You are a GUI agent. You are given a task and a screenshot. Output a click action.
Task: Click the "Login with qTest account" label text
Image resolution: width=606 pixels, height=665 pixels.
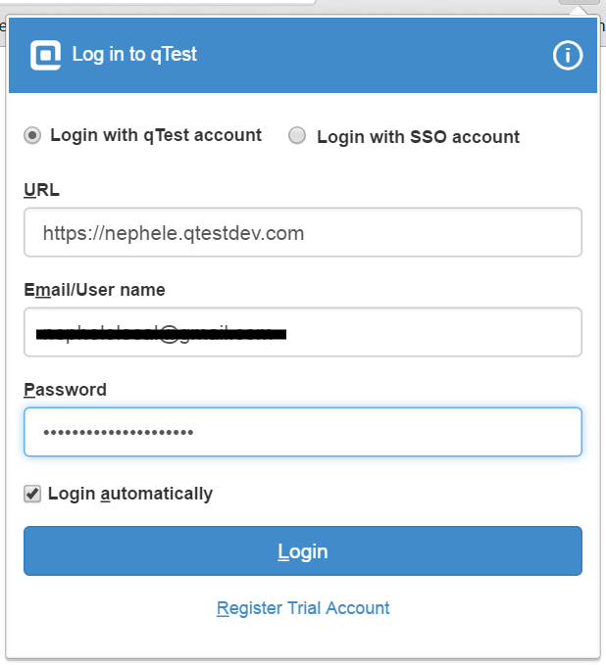click(x=156, y=136)
